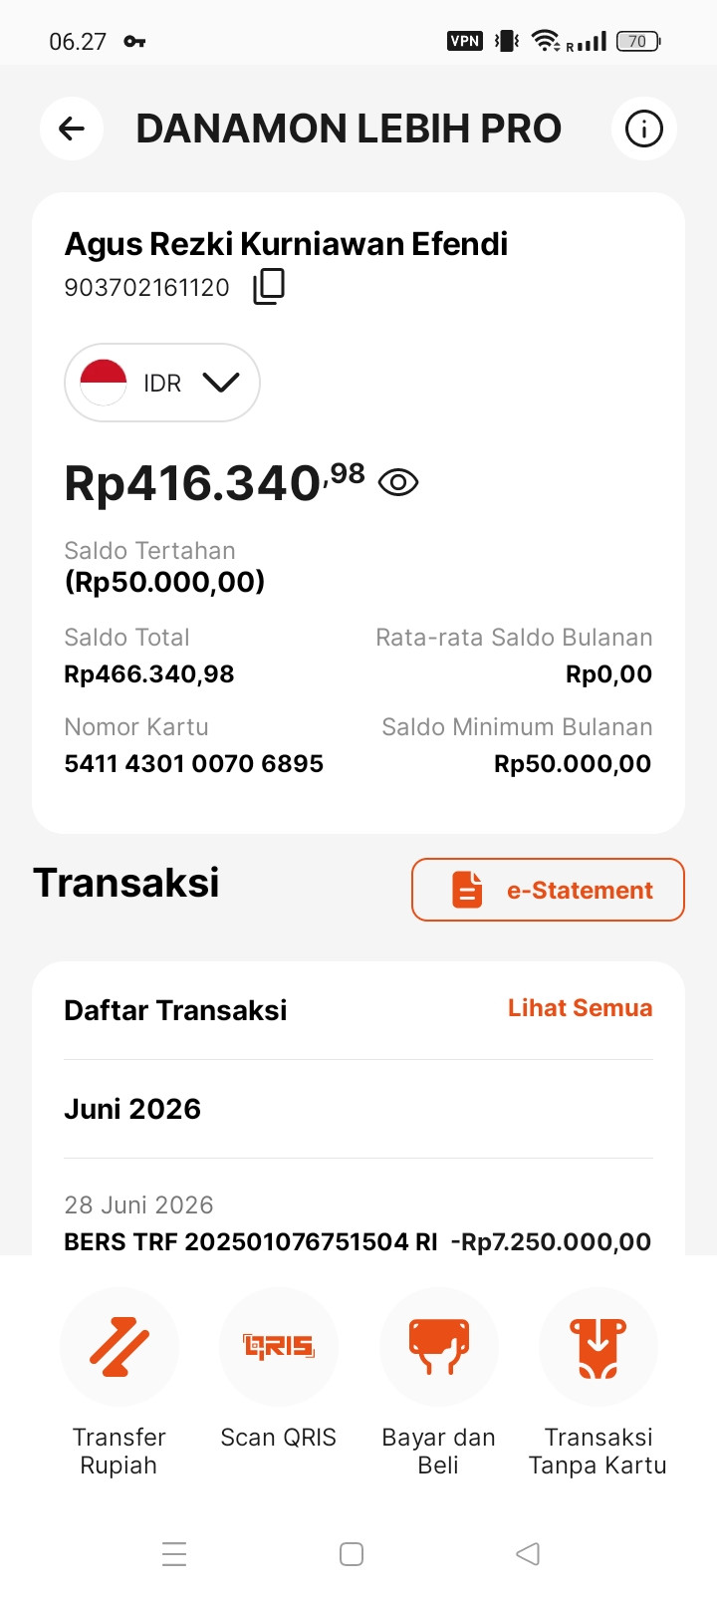Select the BERS TRF transaction of 28 Juni
This screenshot has width=717, height=1598.
[x=358, y=1224]
